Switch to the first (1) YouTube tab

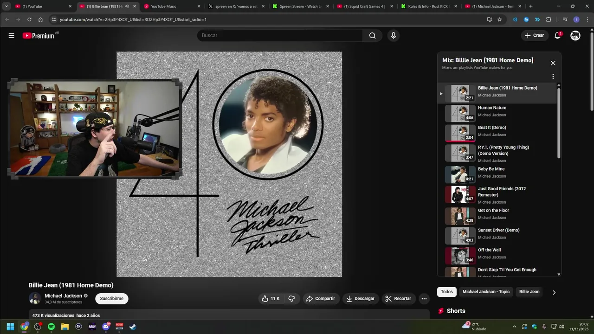pyautogui.click(x=44, y=6)
